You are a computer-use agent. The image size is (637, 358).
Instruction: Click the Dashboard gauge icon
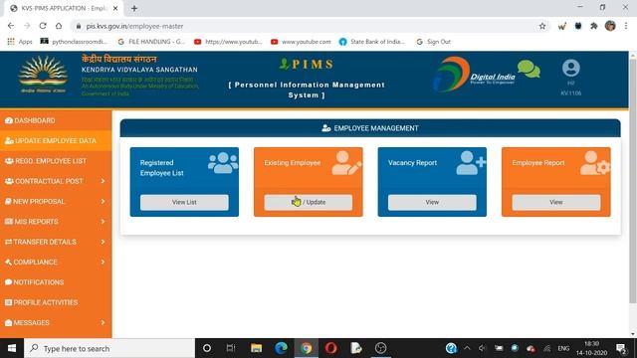pos(9,120)
